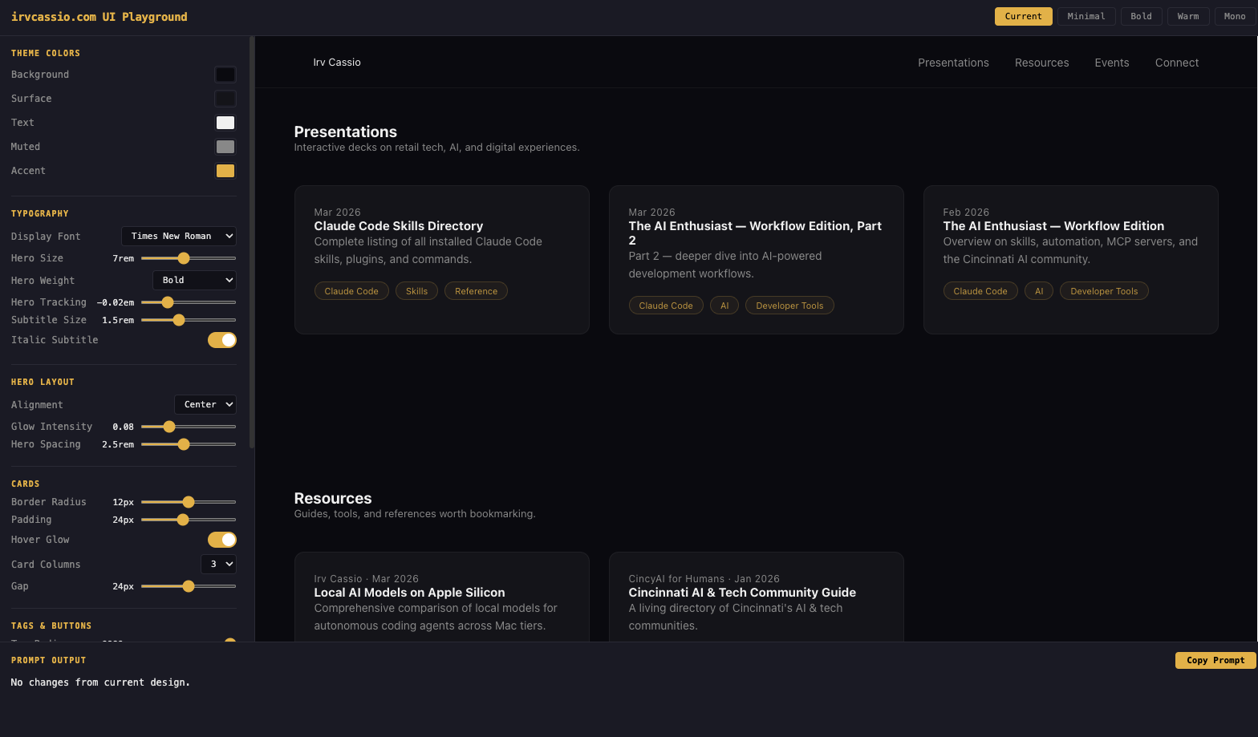Open the Workflow Edition, Part 2 card
1258x737 pixels.
757,260
